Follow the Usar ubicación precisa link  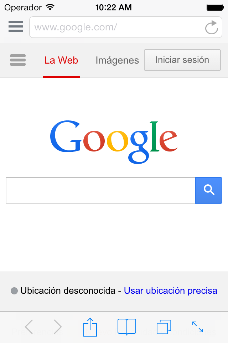(171, 291)
